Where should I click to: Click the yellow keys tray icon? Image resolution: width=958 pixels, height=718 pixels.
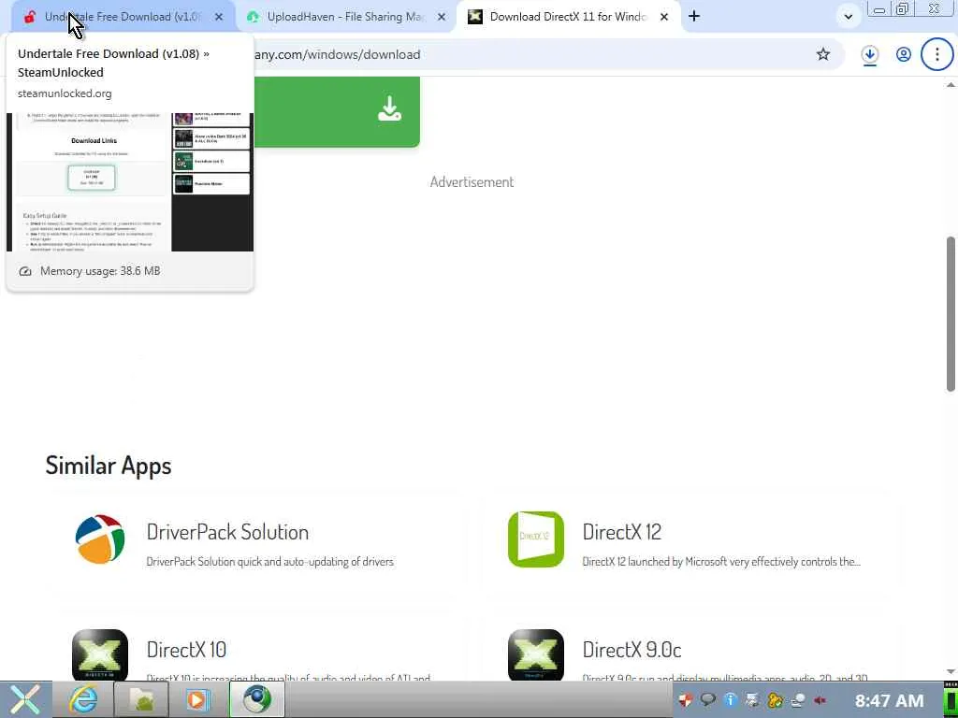(776, 699)
